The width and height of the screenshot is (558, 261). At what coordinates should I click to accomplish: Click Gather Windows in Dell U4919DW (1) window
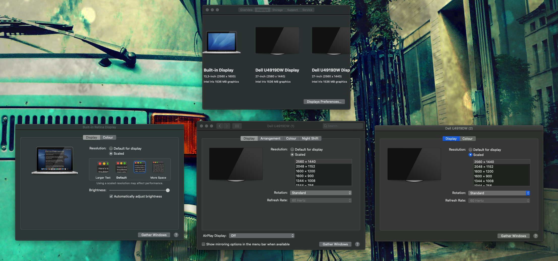click(x=335, y=244)
